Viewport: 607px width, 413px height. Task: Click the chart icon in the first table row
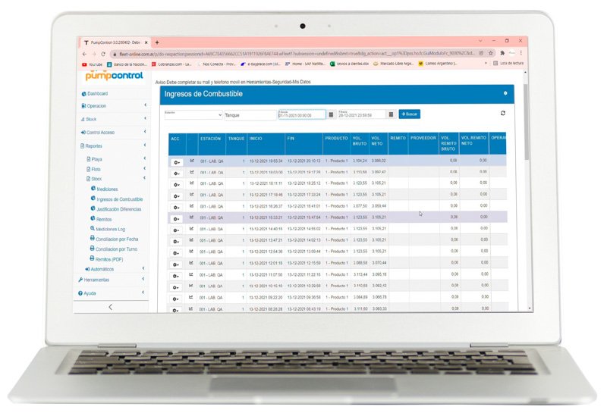pos(192,161)
